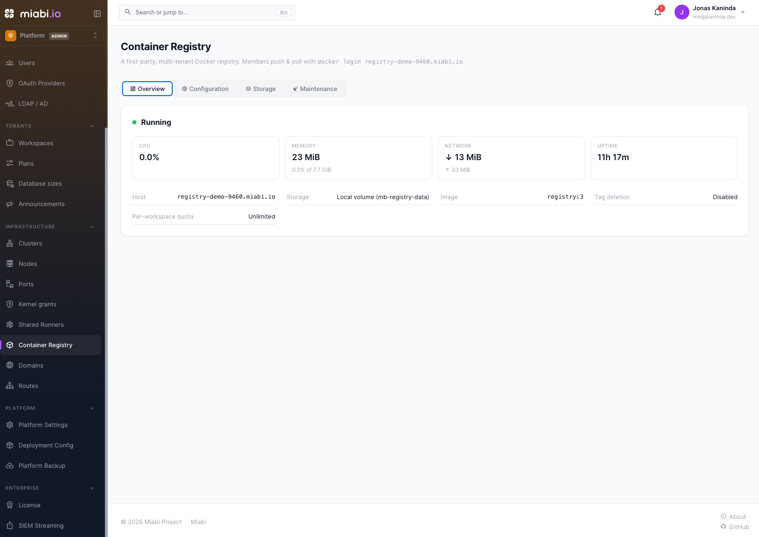The width and height of the screenshot is (759, 537).
Task: Open Shared Runners page
Action: (x=51, y=325)
